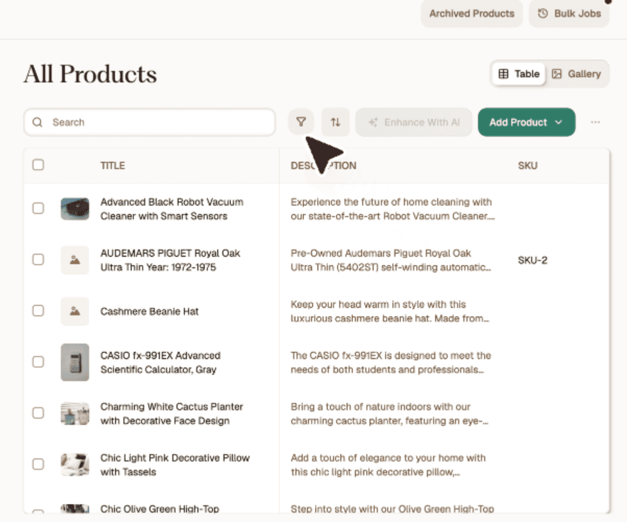Switch to the Gallery view tab

[x=576, y=74]
